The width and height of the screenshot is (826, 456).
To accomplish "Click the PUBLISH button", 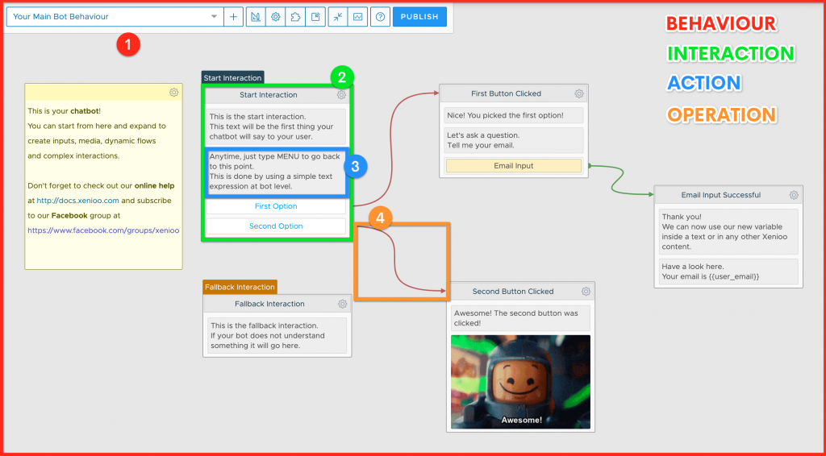I will pos(419,17).
